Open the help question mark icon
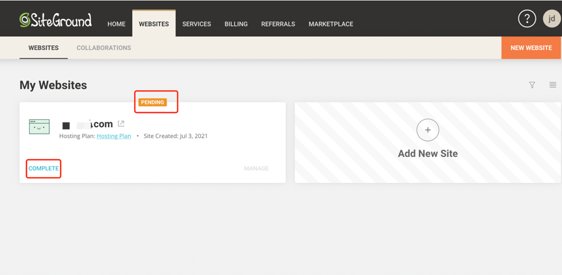Viewport: 562px width, 275px height. point(527,19)
